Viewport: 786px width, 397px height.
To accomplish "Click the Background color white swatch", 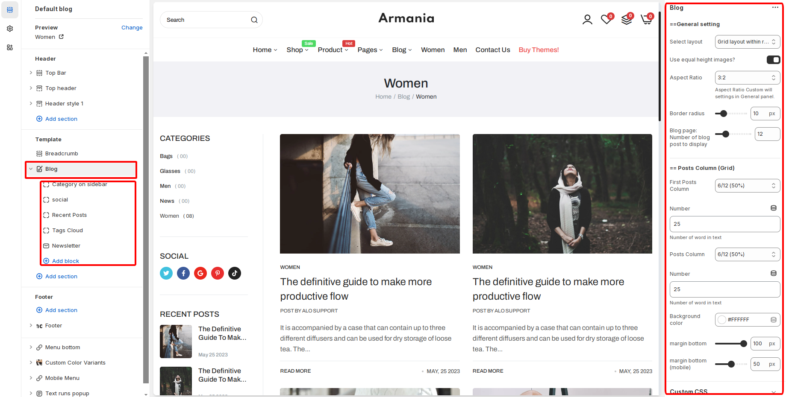I will (722, 320).
